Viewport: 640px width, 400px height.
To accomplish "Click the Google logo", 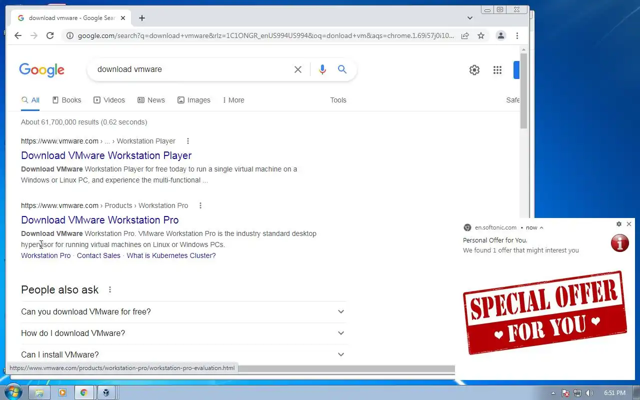I will 42,70.
